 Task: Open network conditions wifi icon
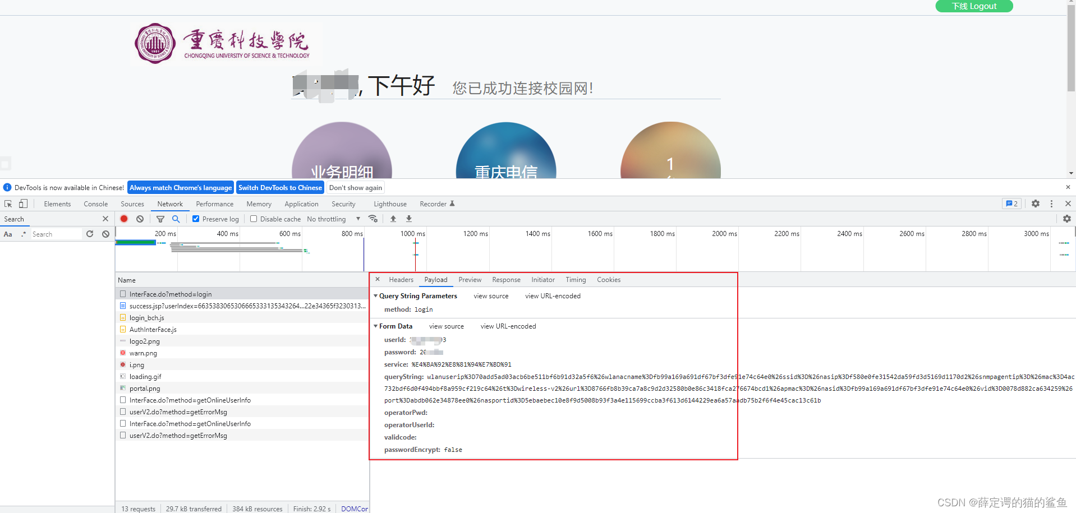(373, 219)
